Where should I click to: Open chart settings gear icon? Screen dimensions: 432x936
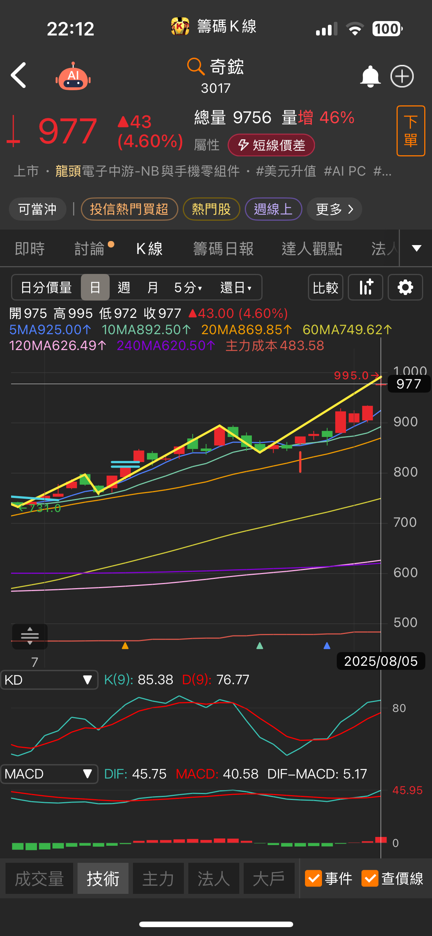click(405, 287)
